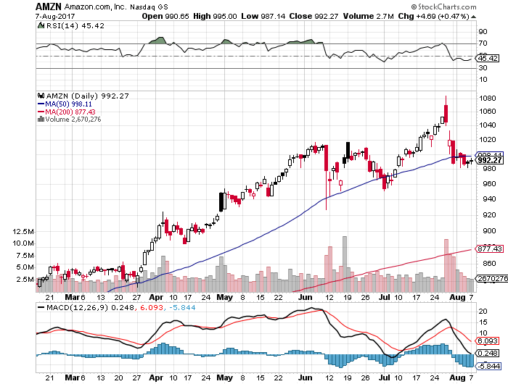Image resolution: width=508 pixels, height=384 pixels.
Task: Click the Low 987.14 value
Action: [263, 16]
